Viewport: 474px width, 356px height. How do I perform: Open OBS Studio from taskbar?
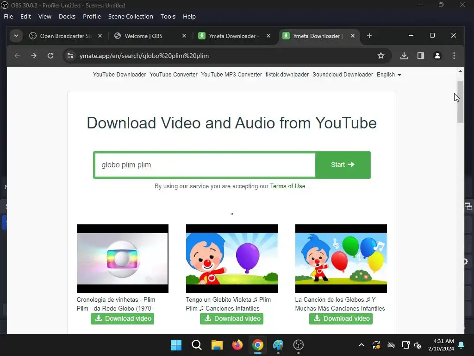[299, 345]
